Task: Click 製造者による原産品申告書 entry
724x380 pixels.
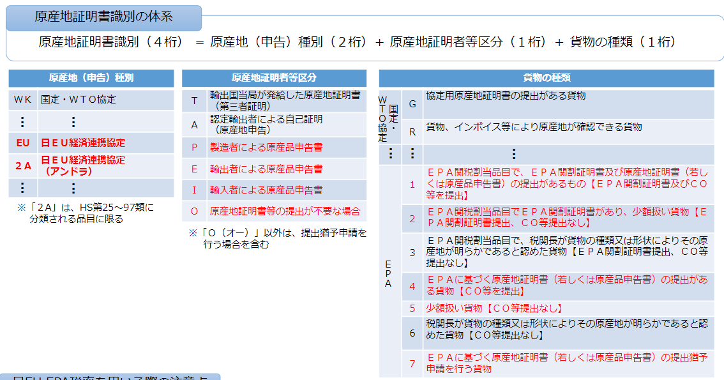Action: tap(266, 148)
